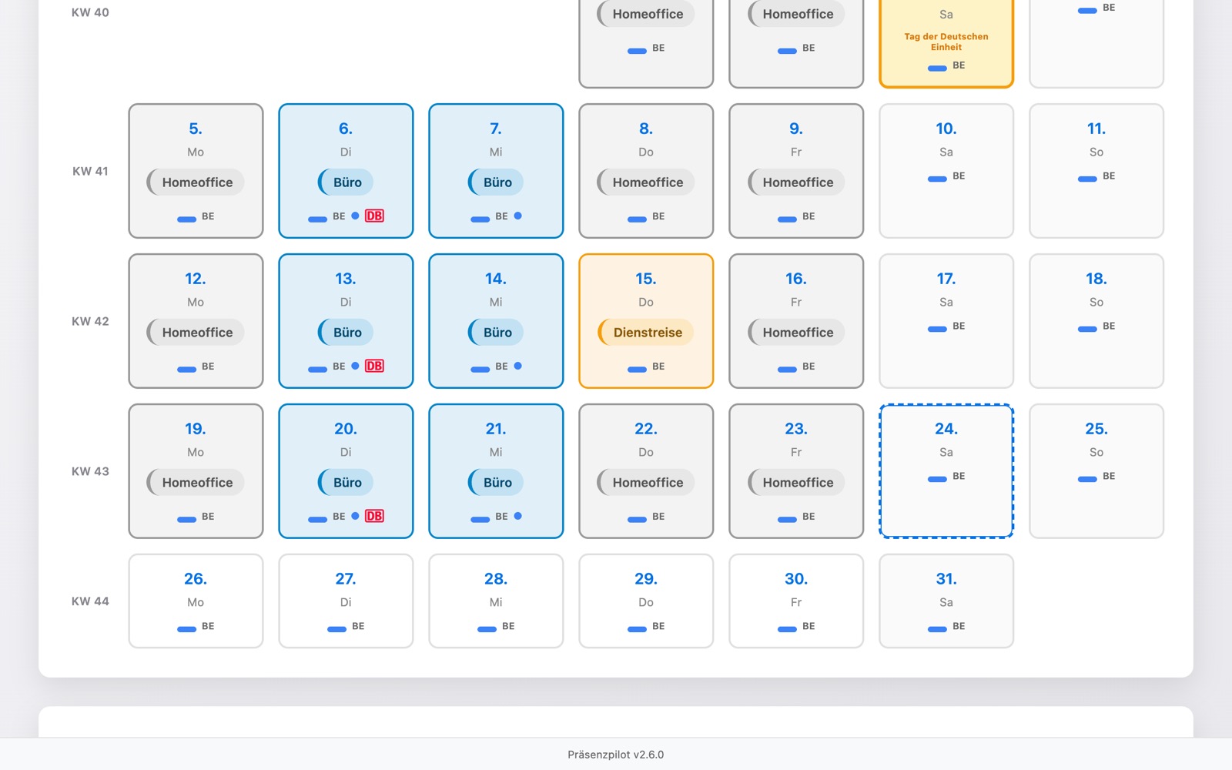Click the DB train icon on October 6
Viewport: 1232px width, 770px height.
pyautogui.click(x=374, y=216)
